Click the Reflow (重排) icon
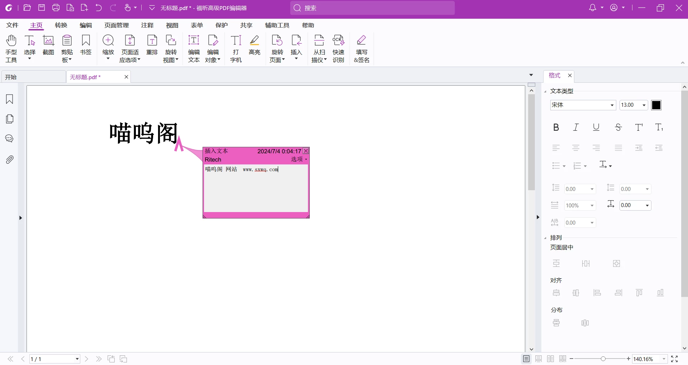The width and height of the screenshot is (688, 365). click(152, 45)
